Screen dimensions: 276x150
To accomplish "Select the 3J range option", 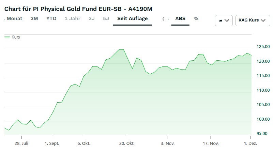I will pos(92,18).
